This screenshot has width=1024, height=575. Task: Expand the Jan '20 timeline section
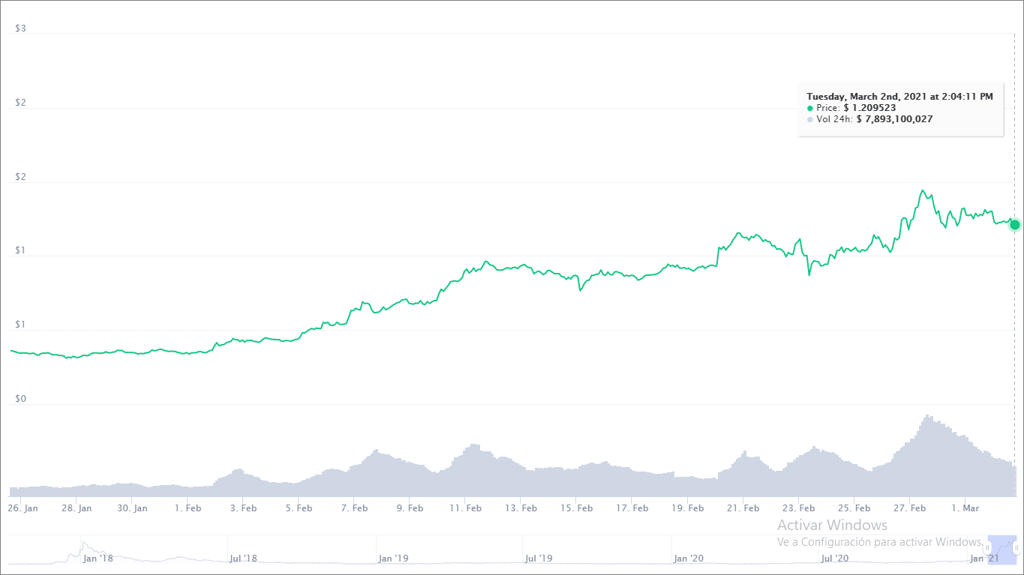(x=687, y=558)
